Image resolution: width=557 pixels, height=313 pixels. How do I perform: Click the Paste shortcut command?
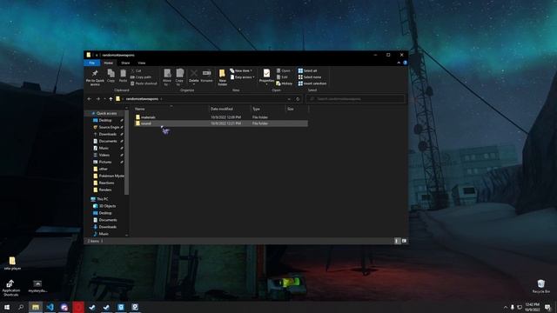click(x=144, y=83)
